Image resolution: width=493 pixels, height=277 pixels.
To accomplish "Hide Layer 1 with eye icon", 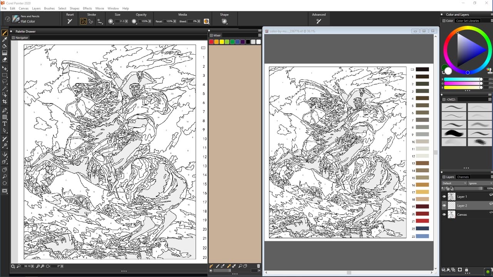I will (444, 197).
